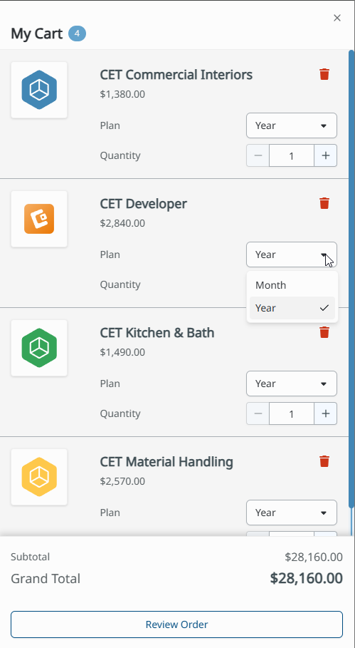Click the cart list vertical scrollbar
This screenshot has height=648, width=355.
coord(351,279)
